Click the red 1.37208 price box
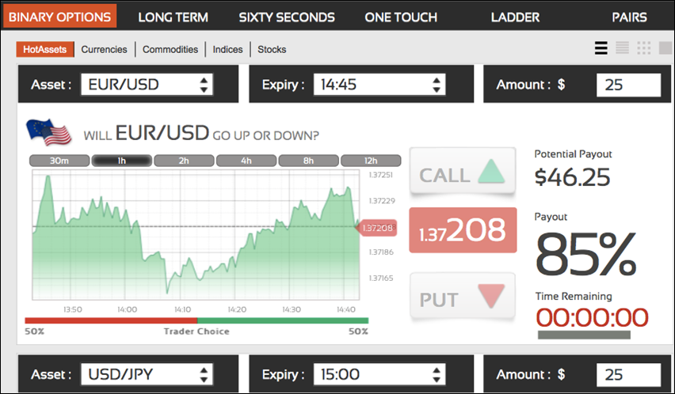This screenshot has width=675, height=394. coord(463,230)
